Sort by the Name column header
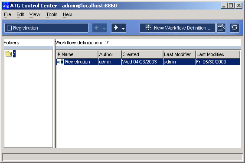Image resolution: width=245 pixels, height=163 pixels. (77, 54)
